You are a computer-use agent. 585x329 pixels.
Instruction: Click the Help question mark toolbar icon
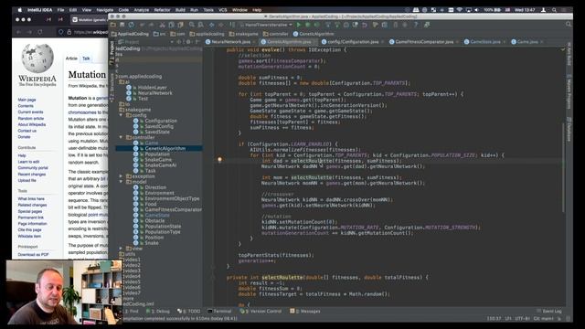(x=416, y=25)
